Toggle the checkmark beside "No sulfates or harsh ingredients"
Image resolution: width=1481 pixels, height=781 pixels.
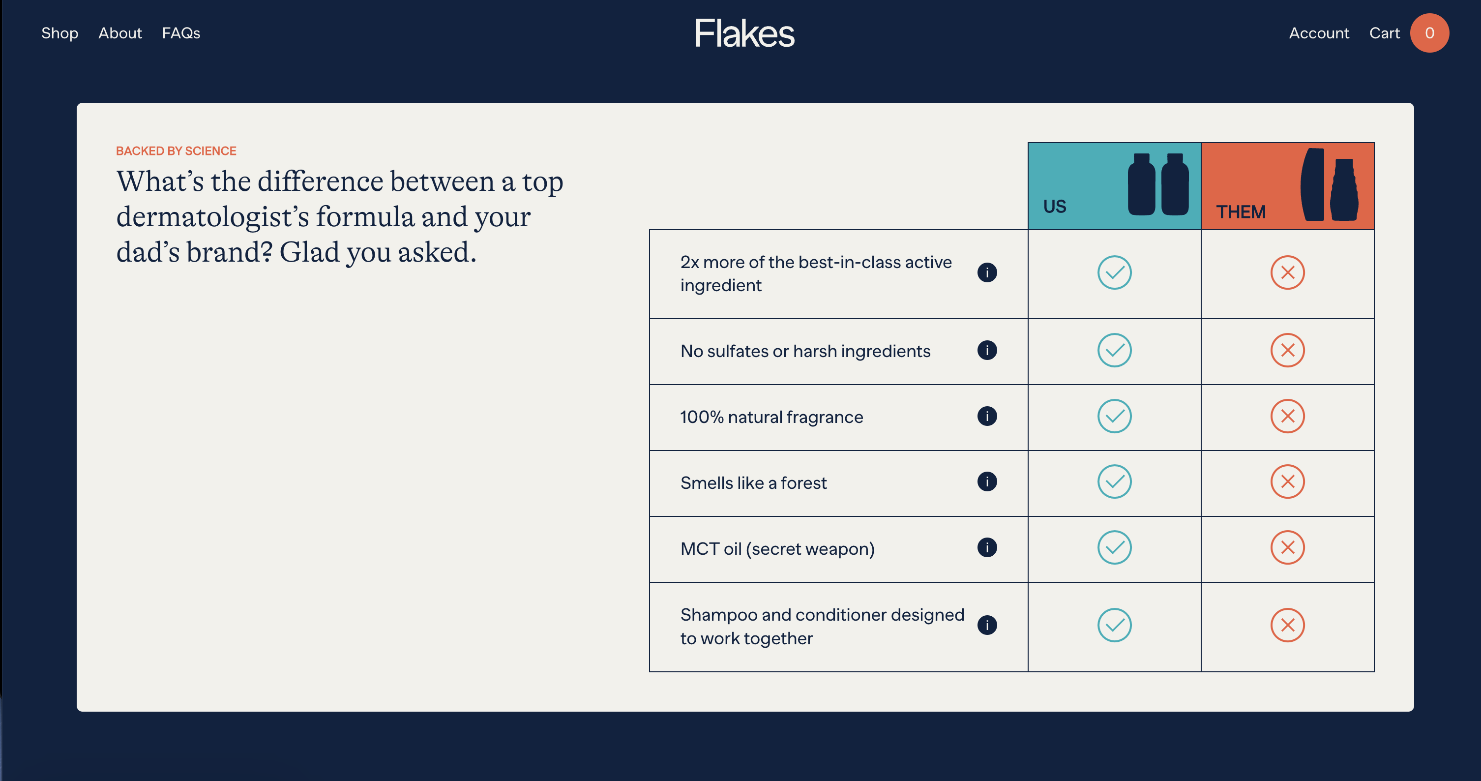click(1114, 351)
